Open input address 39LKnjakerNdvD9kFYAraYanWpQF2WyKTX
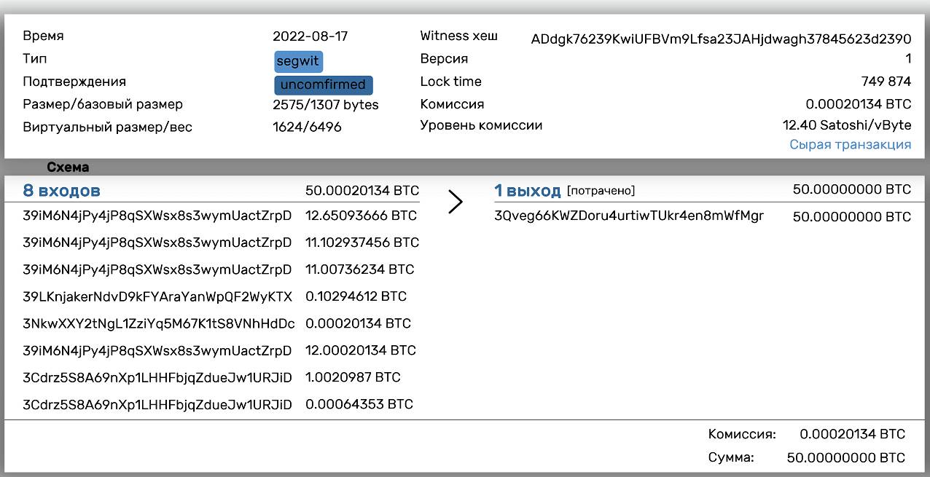This screenshot has height=477, width=930. coord(157,296)
